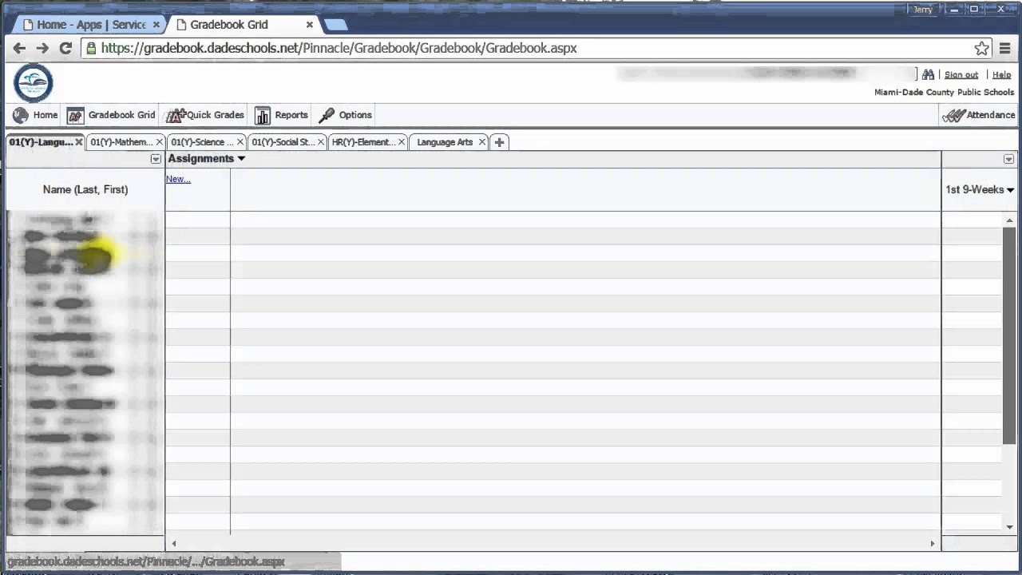
Task: Select the 01(Y)-Social St... class tab
Action: 283,142
